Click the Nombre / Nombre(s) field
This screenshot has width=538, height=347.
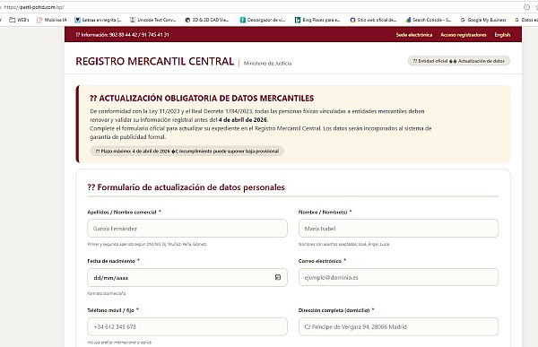click(398, 229)
